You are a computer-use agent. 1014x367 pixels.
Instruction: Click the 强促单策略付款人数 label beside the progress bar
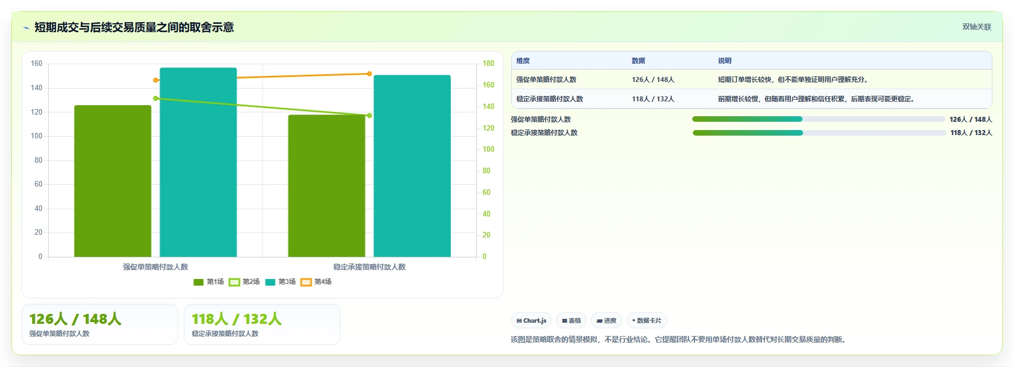click(x=541, y=120)
